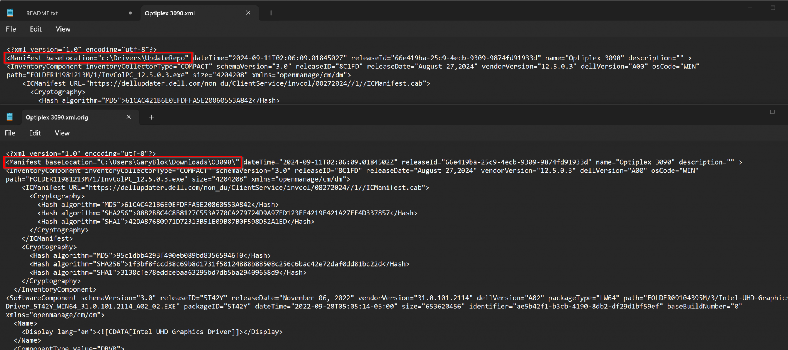The image size is (788, 350).
Task: Close the Optiplex 3090.xml.orig tab
Action: (x=129, y=117)
